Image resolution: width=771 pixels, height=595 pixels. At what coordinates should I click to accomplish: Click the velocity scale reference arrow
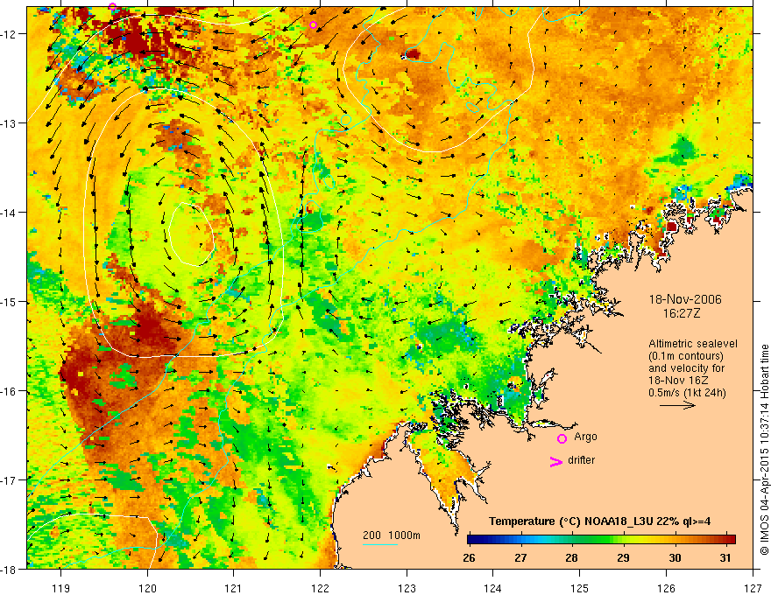[677, 405]
